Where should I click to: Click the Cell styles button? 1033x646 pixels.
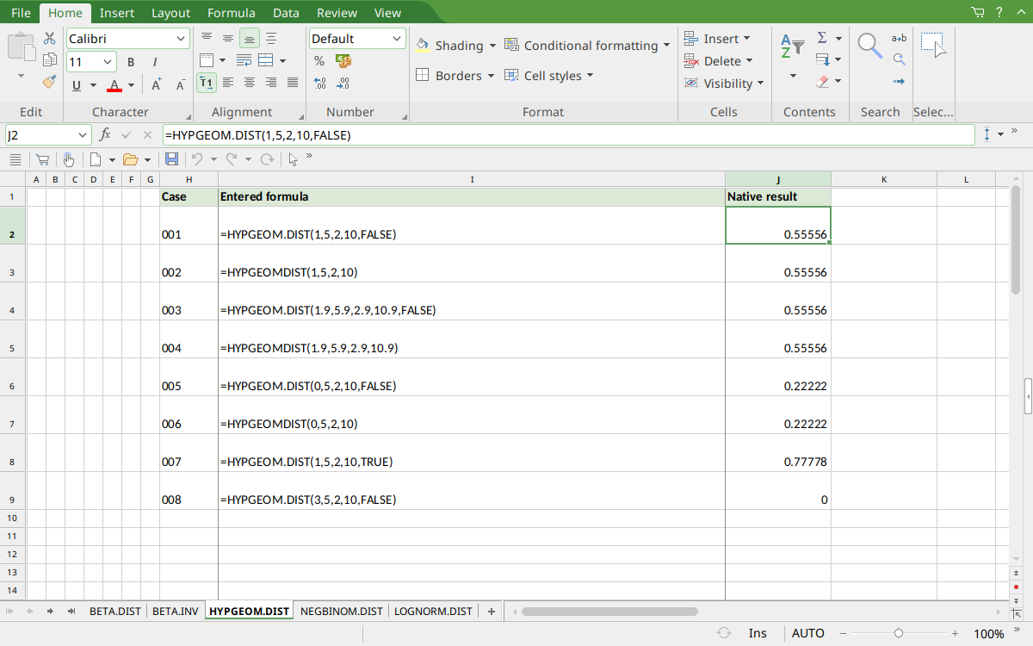(549, 76)
